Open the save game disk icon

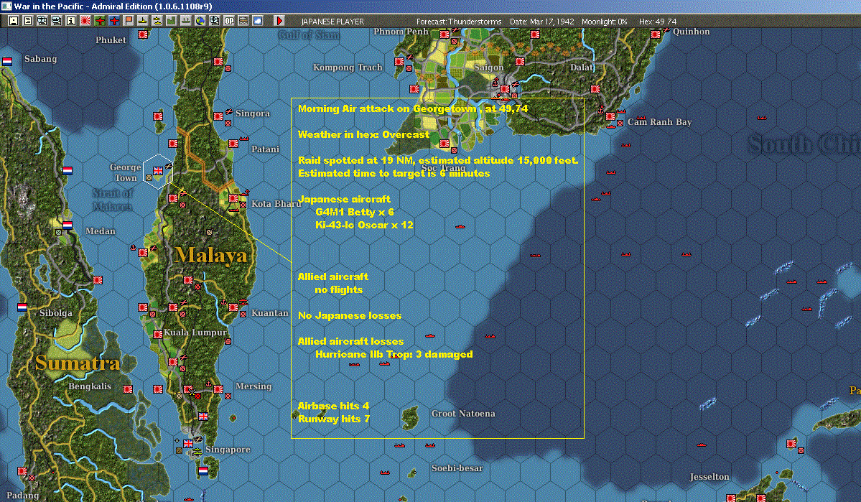coord(14,21)
